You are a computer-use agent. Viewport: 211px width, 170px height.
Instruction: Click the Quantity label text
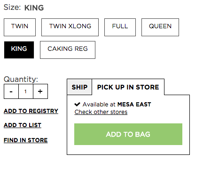[21, 79]
